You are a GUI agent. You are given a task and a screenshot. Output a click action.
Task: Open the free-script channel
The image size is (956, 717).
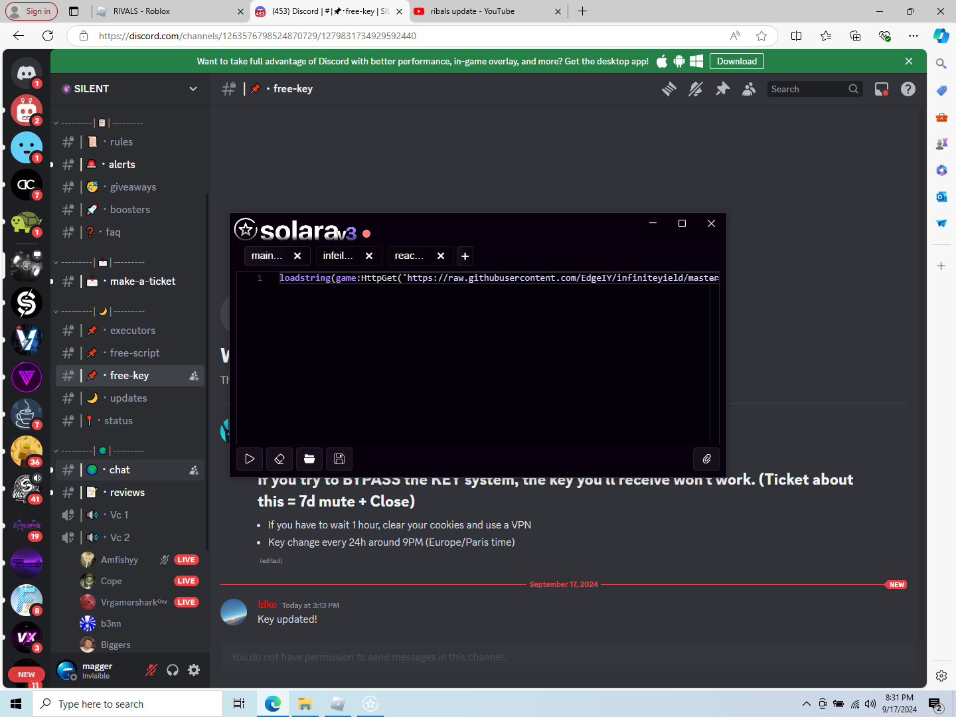tap(130, 353)
